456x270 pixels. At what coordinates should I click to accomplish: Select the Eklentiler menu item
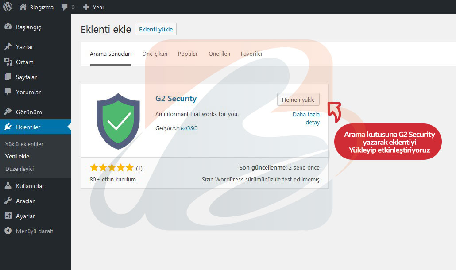click(35, 127)
